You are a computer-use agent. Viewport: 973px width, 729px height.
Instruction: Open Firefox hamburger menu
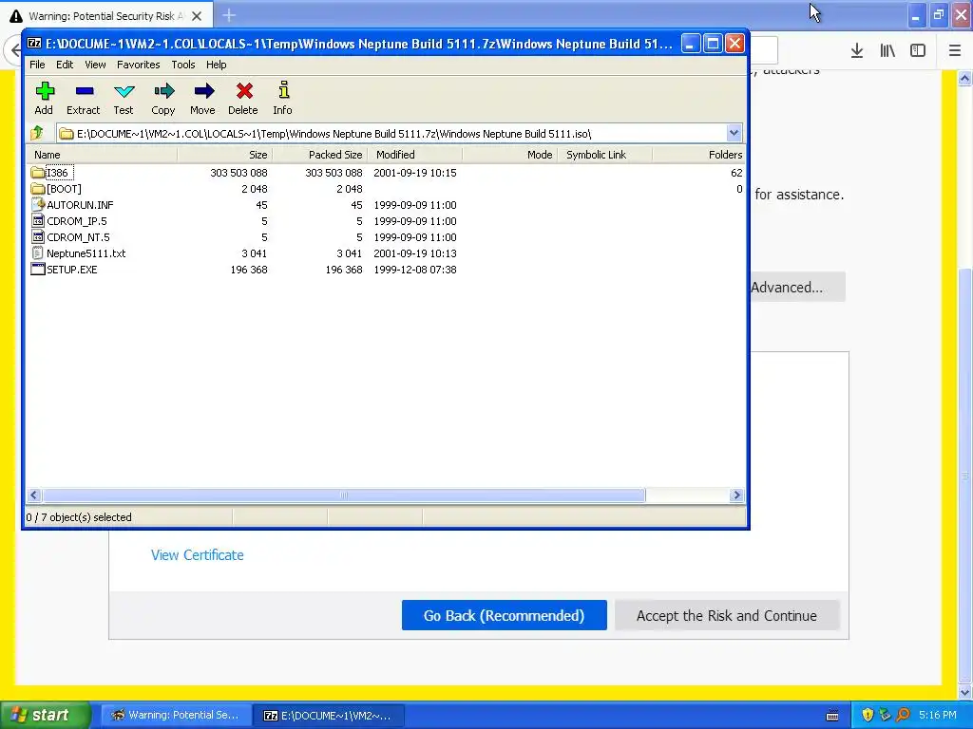(x=955, y=51)
